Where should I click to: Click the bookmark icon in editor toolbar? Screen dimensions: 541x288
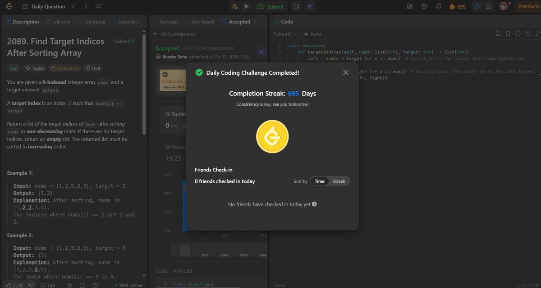(508, 34)
